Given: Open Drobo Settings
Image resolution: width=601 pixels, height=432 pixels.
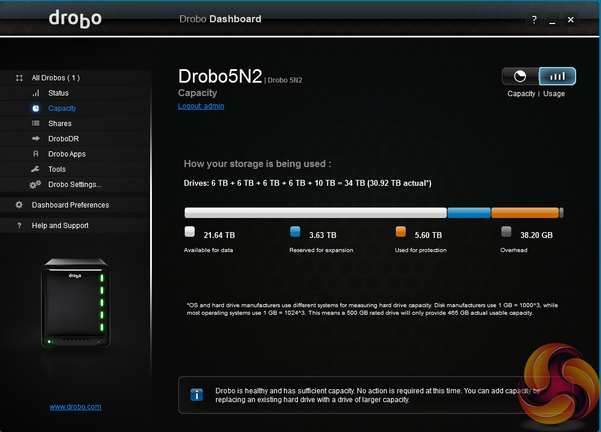Looking at the screenshot, I should tap(74, 185).
